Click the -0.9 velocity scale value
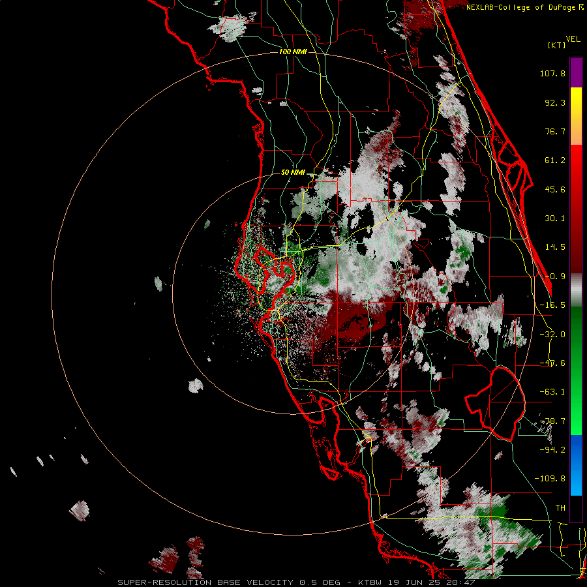 coord(555,277)
